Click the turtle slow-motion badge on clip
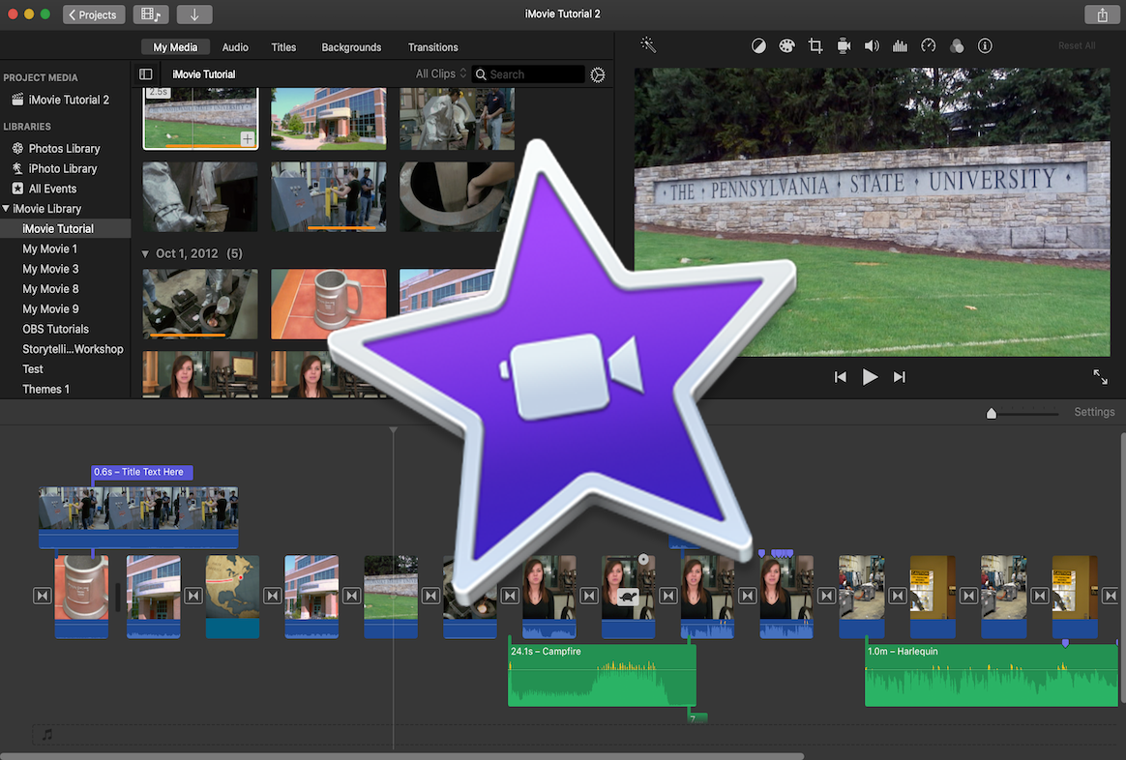 tap(629, 598)
